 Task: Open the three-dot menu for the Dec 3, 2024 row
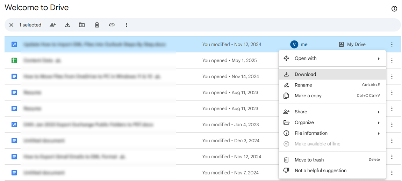pyautogui.click(x=392, y=141)
